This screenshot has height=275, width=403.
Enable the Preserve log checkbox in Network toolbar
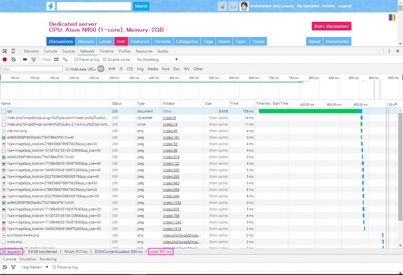pyautogui.click(x=76, y=60)
